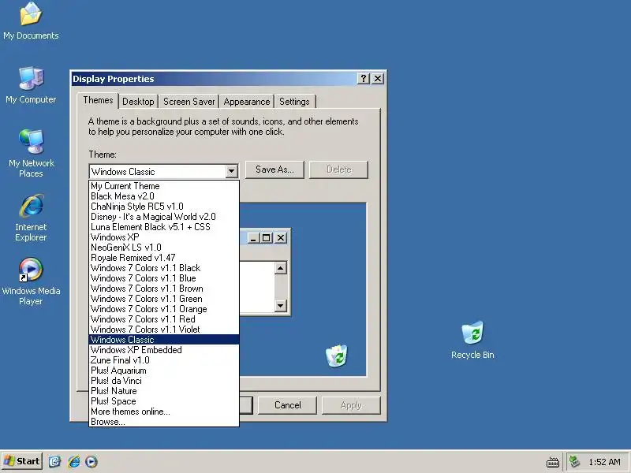This screenshot has height=473, width=631.
Task: Open Windows Media Player desktop shortcut
Action: [x=31, y=281]
